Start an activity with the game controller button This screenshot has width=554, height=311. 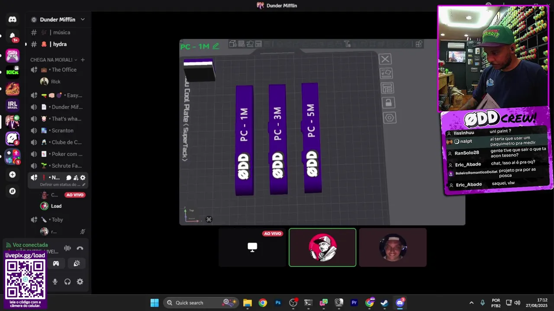tap(56, 263)
